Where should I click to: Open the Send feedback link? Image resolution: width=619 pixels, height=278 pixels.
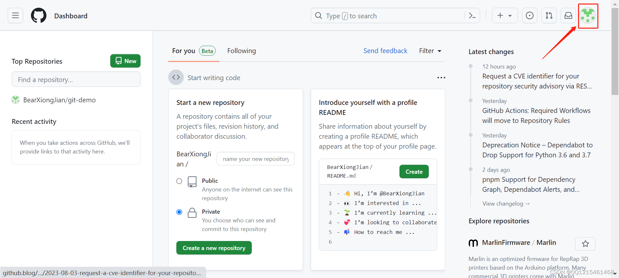[385, 51]
